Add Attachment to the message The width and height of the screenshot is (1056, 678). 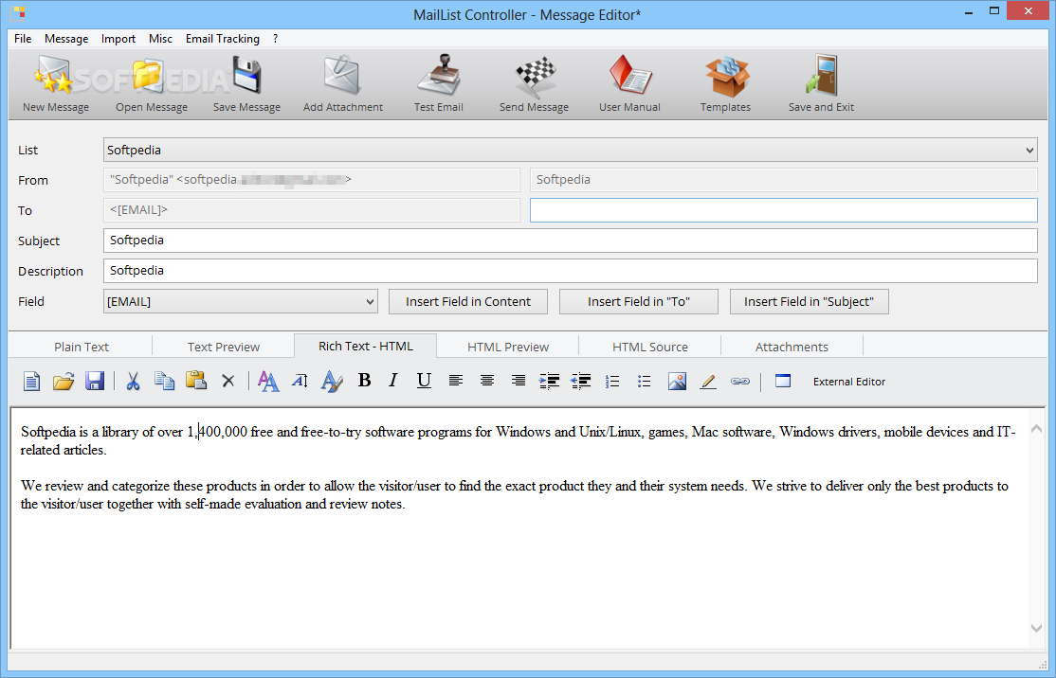point(343,84)
